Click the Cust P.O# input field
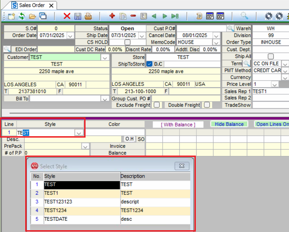This screenshot has width=289, height=232. [201, 28]
